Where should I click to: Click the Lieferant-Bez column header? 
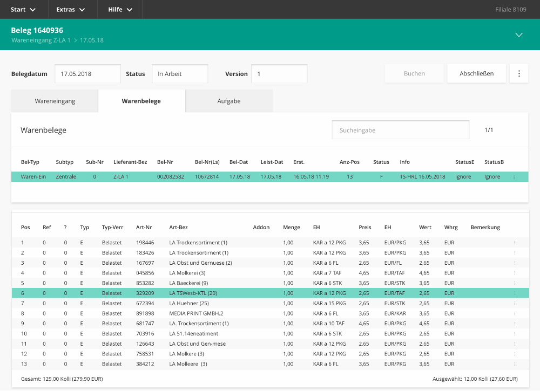[130, 162]
